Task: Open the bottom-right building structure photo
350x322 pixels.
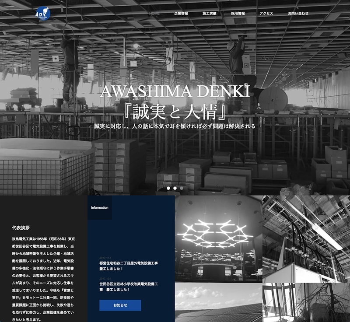Action: coord(306,302)
